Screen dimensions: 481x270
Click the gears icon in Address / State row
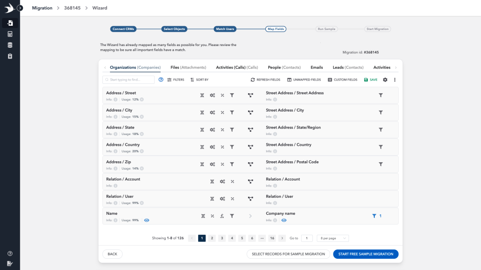[x=212, y=130]
